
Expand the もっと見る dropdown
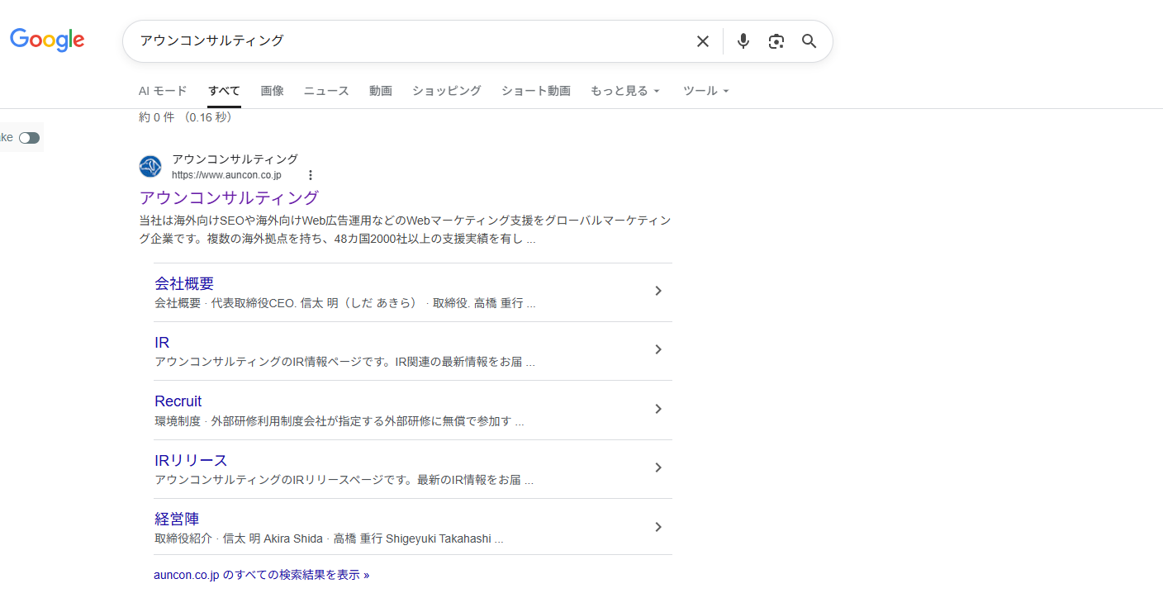[625, 91]
